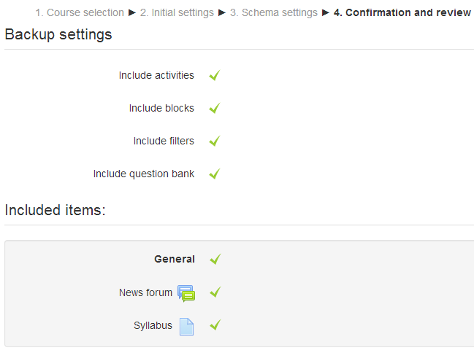The image size is (474, 353).
Task: Click the Syllabus document page icon
Action: pos(186,326)
